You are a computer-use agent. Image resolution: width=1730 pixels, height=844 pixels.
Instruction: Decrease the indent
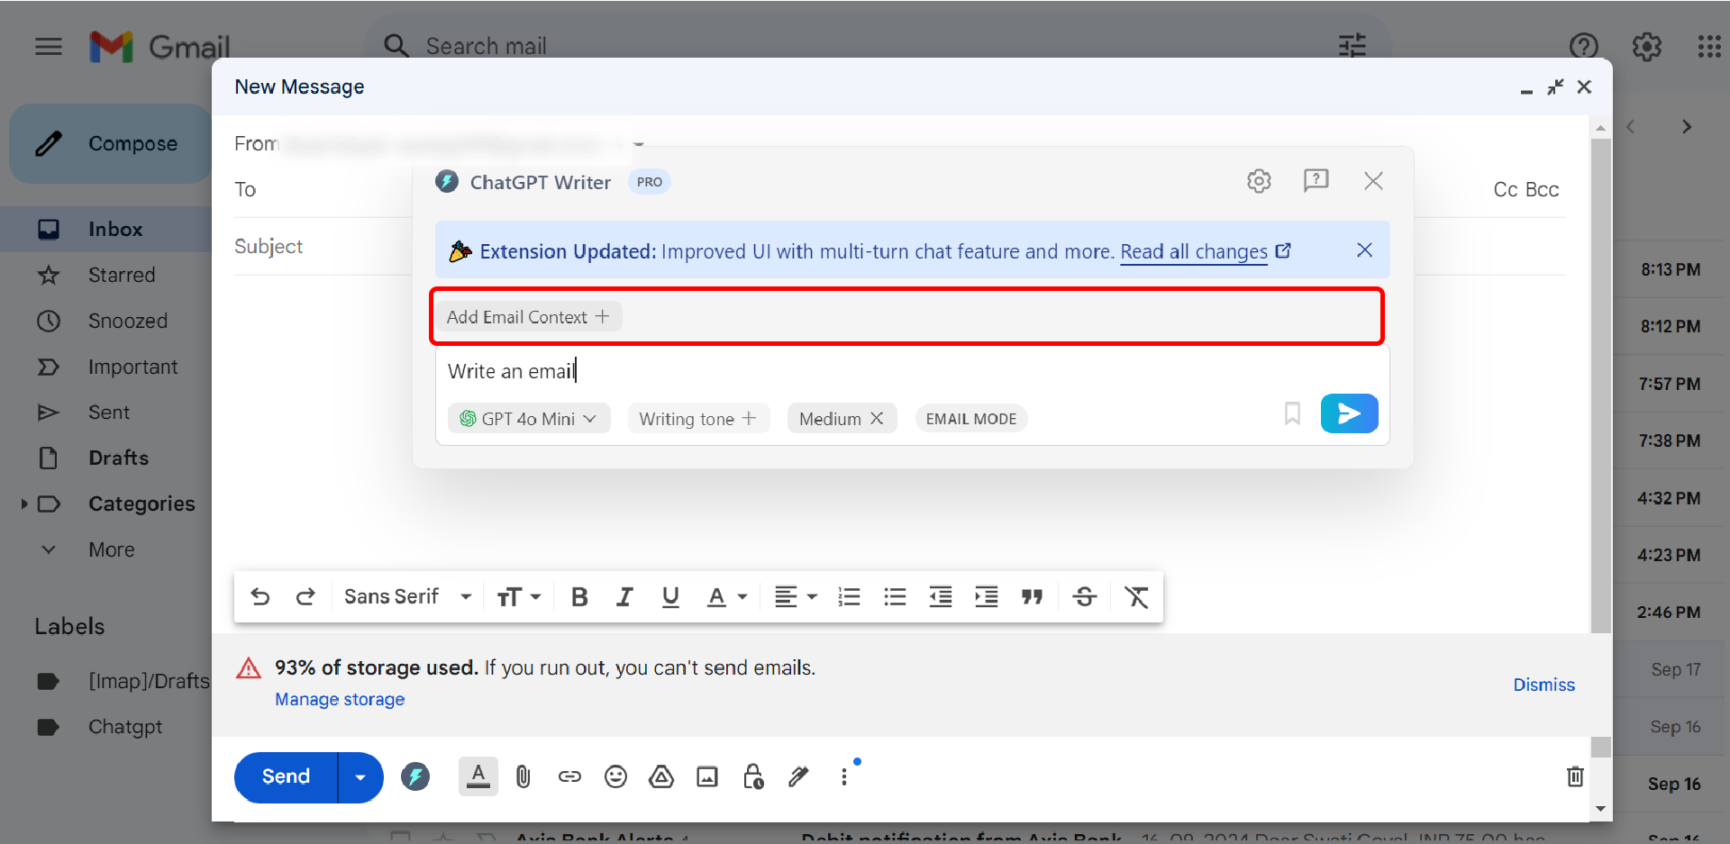coord(941,596)
